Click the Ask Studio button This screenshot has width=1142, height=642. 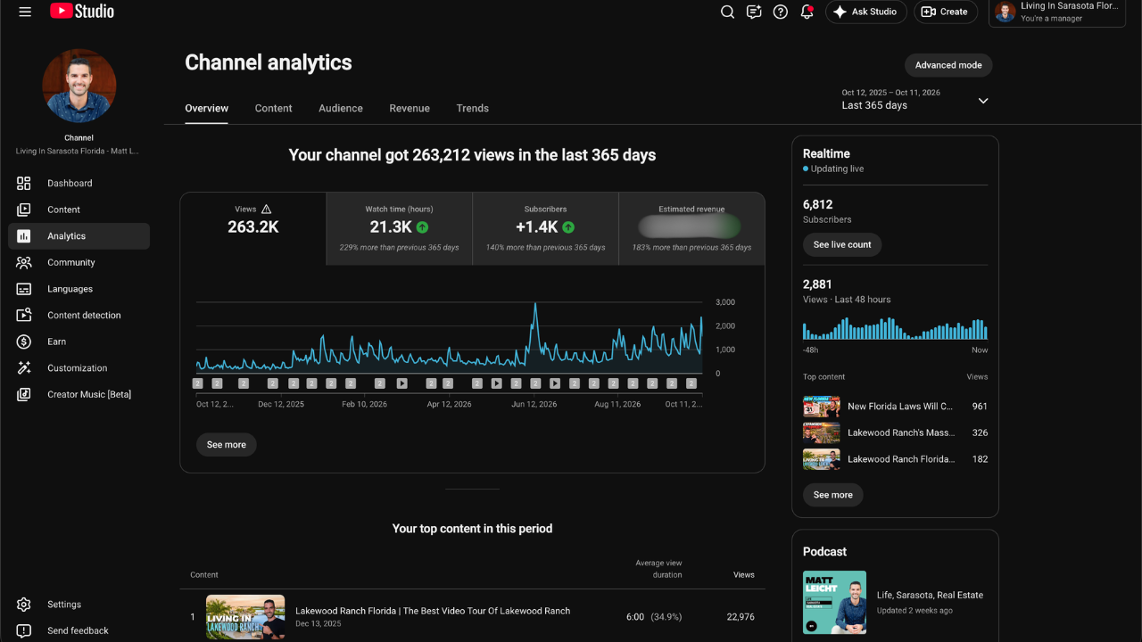[866, 12]
